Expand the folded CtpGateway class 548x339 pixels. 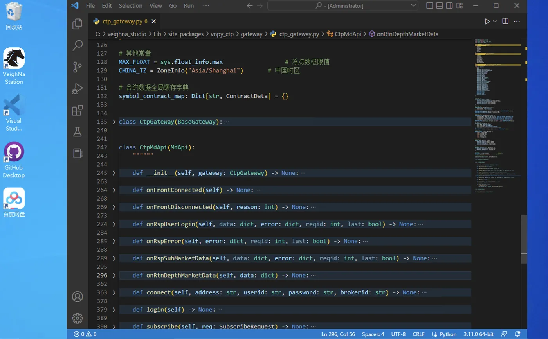point(114,122)
